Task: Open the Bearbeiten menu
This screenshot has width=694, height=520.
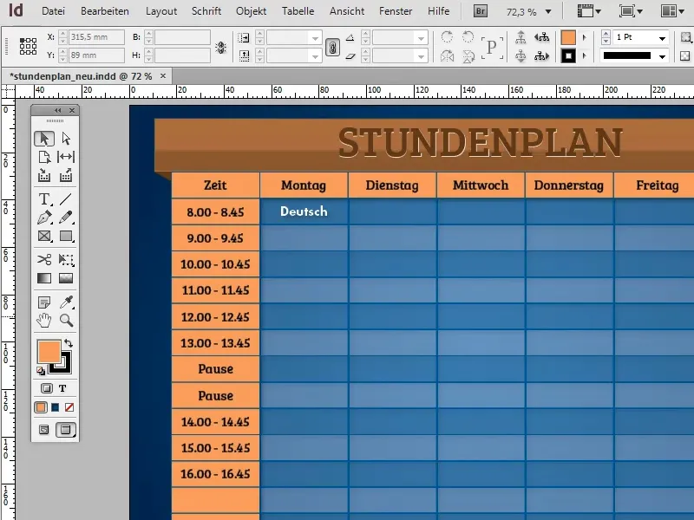Action: 105,11
